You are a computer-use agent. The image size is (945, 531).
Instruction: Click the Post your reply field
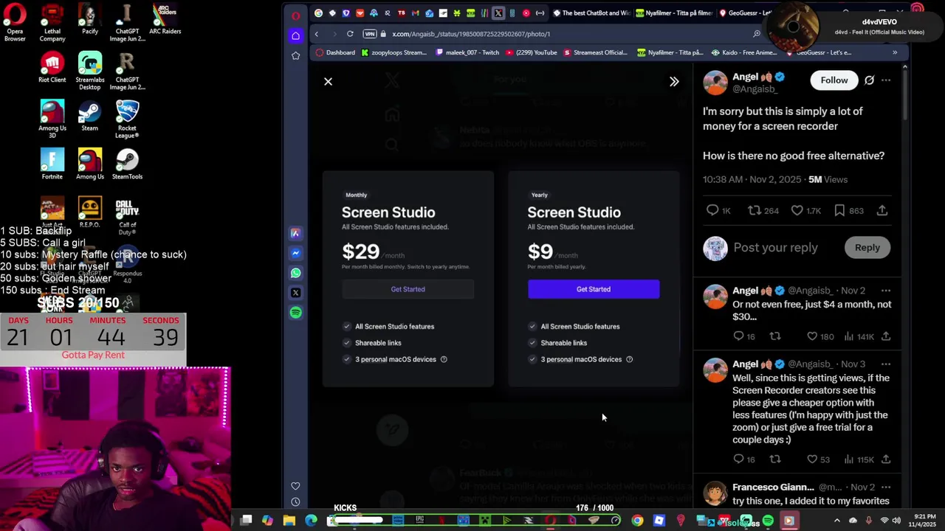coord(775,248)
